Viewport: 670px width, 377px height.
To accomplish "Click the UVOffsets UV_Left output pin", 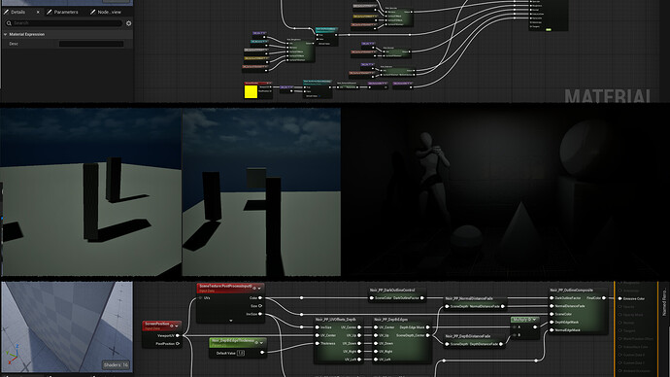I will pyautogui.click(x=359, y=360).
